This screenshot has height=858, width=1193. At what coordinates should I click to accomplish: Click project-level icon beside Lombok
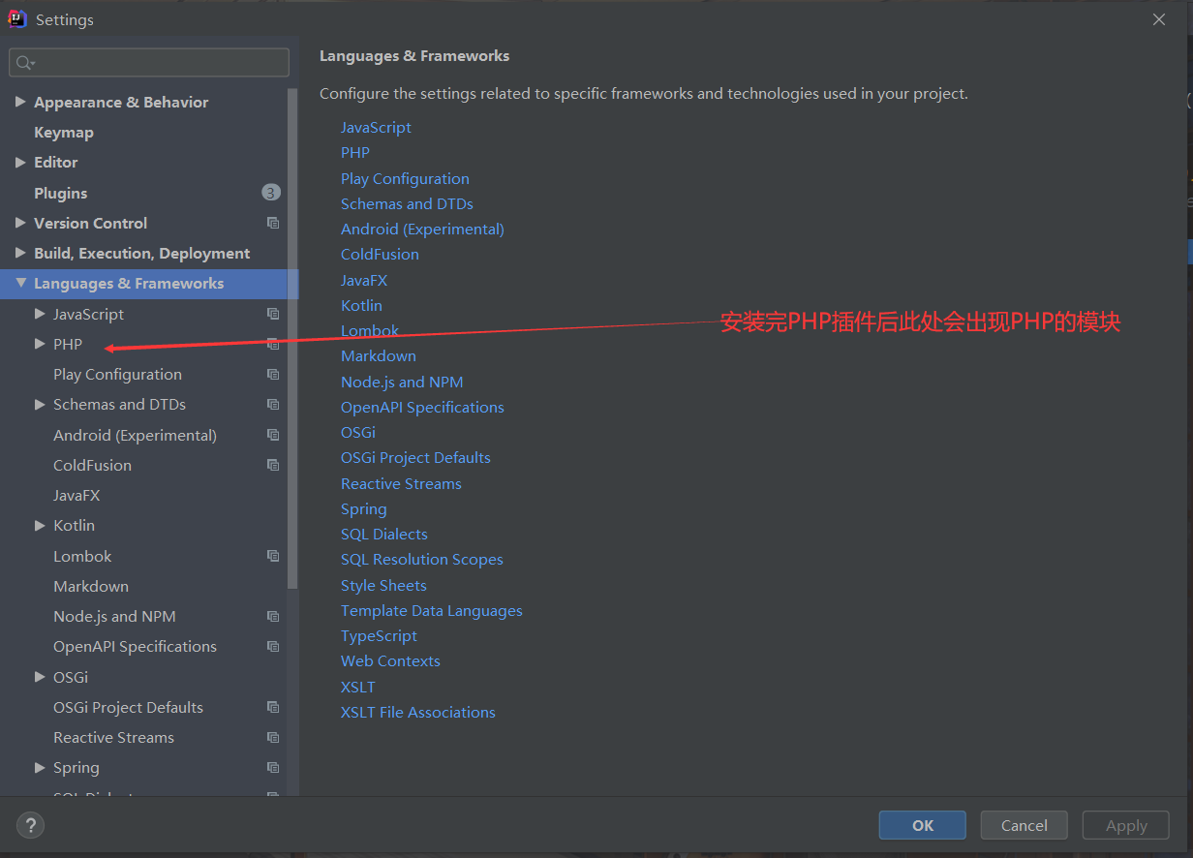point(273,556)
